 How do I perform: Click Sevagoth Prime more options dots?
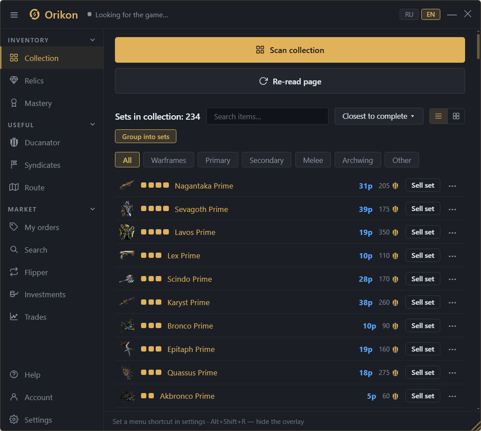(452, 209)
